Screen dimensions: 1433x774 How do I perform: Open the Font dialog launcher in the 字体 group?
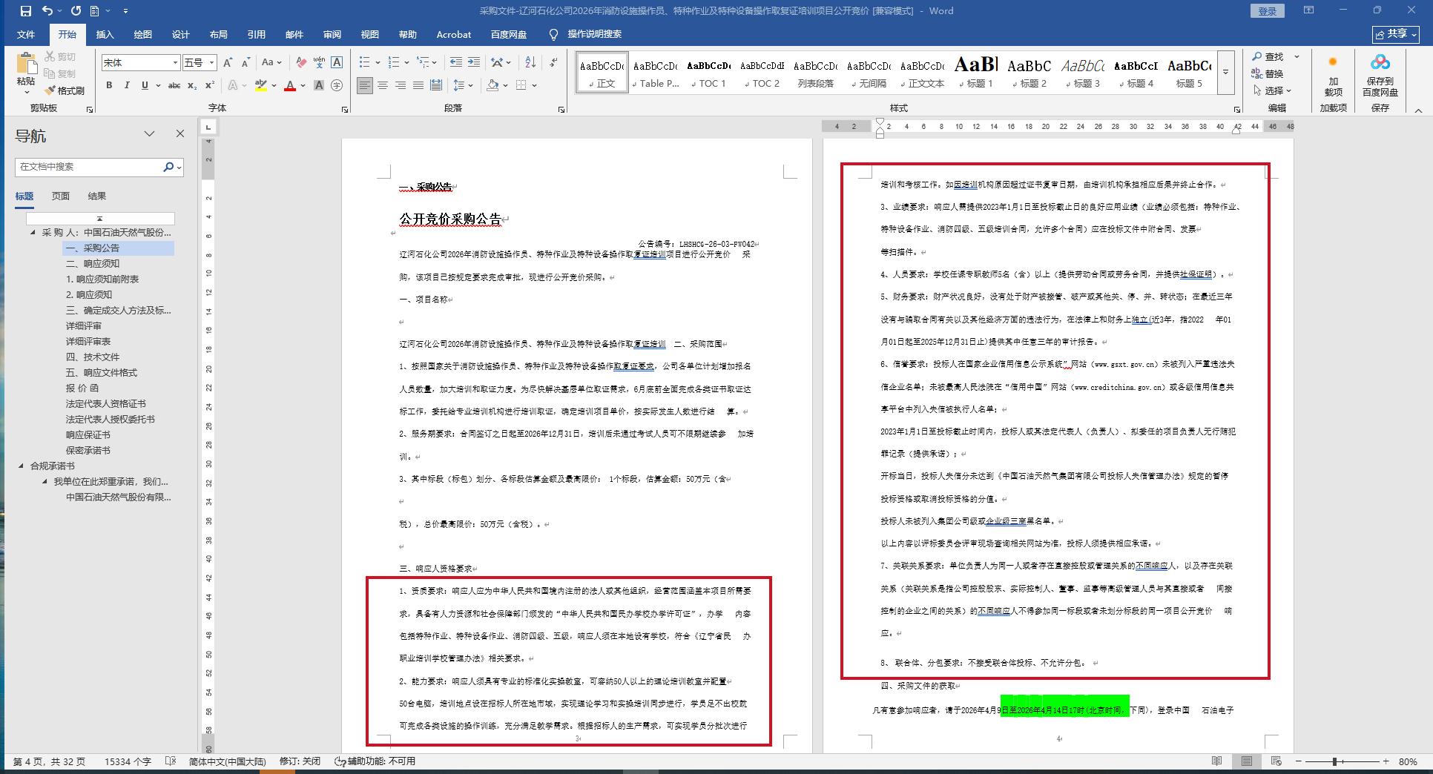[345, 110]
